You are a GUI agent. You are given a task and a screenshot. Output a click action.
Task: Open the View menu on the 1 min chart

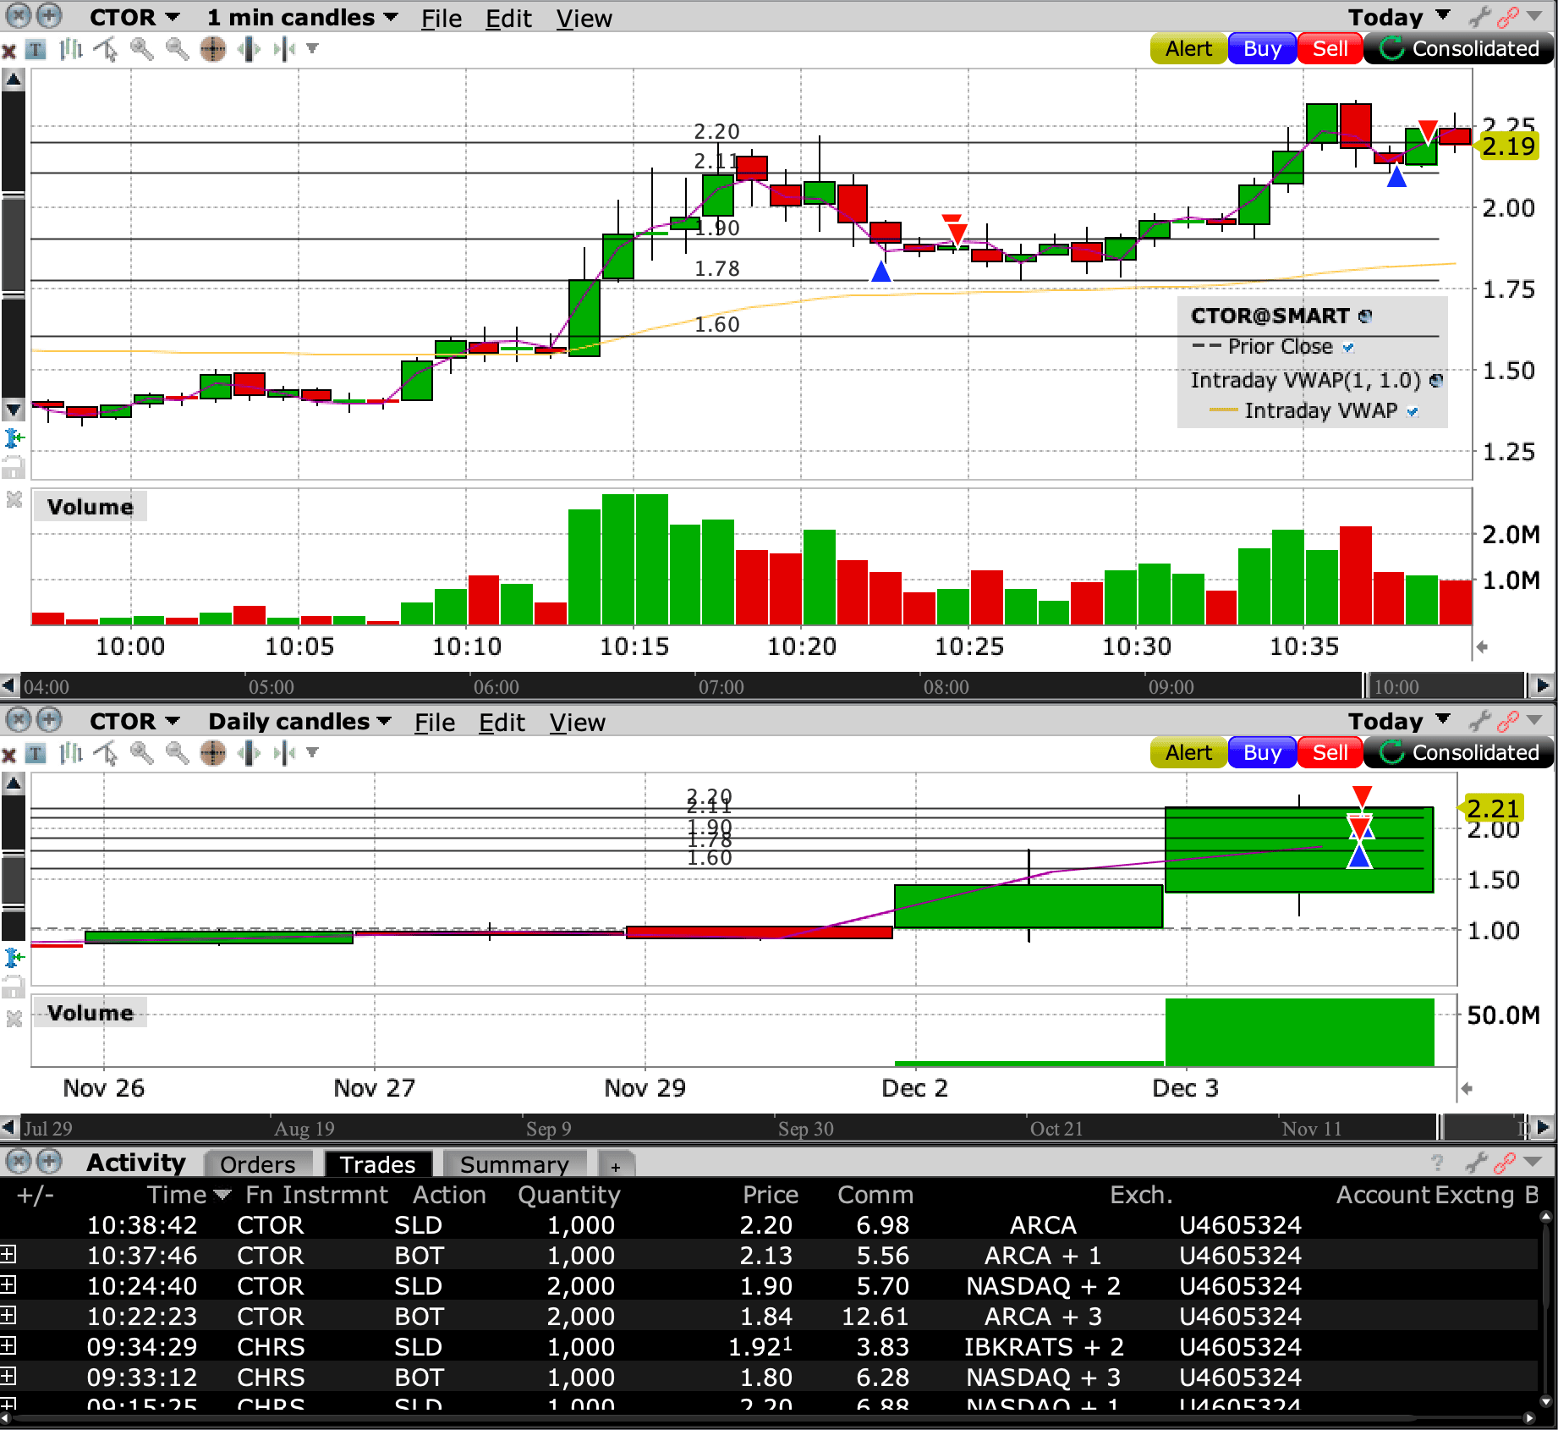pyautogui.click(x=584, y=19)
